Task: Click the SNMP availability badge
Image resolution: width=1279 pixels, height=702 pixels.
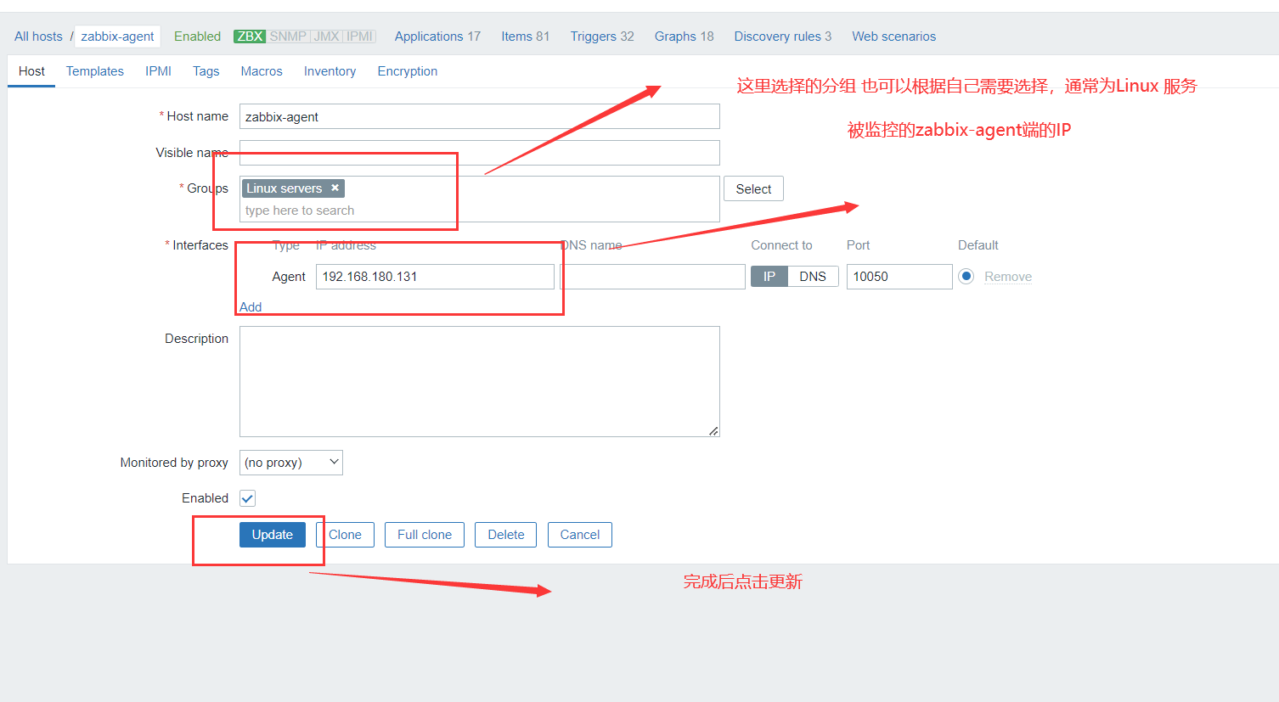Action: pos(288,37)
